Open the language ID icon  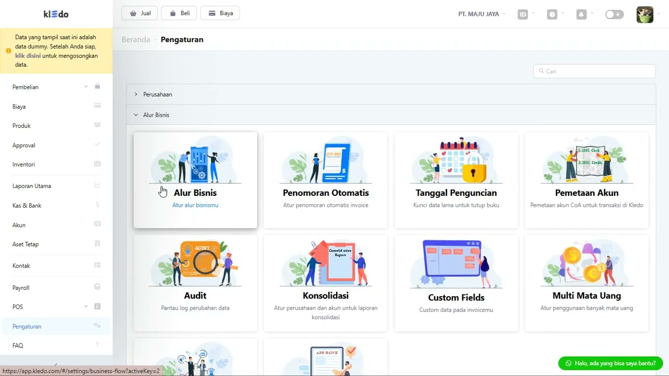click(x=523, y=15)
